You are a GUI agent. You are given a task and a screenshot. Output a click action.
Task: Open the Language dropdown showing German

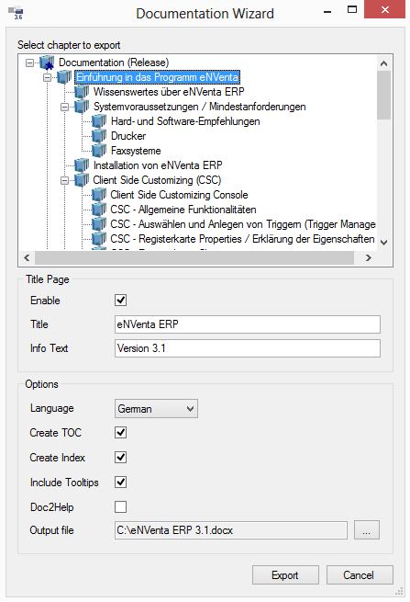(x=156, y=408)
